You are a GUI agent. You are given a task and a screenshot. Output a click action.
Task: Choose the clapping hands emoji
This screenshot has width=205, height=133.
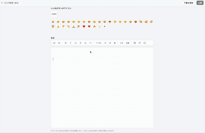tap(68, 26)
